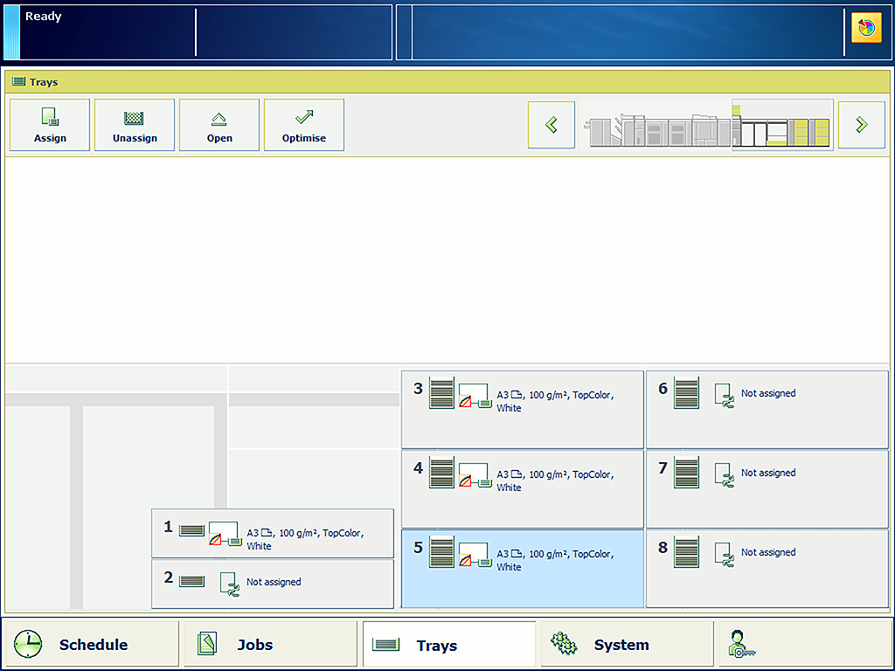Image resolution: width=895 pixels, height=671 pixels.
Task: Click the Assign tray button
Action: point(50,125)
